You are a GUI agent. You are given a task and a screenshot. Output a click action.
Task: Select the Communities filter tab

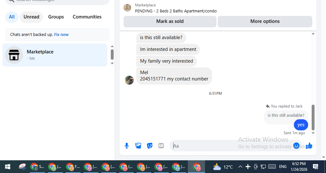point(87,17)
